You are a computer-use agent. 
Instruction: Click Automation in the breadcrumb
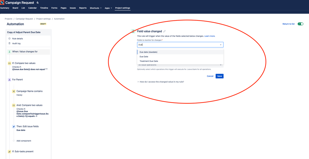coord(59,19)
